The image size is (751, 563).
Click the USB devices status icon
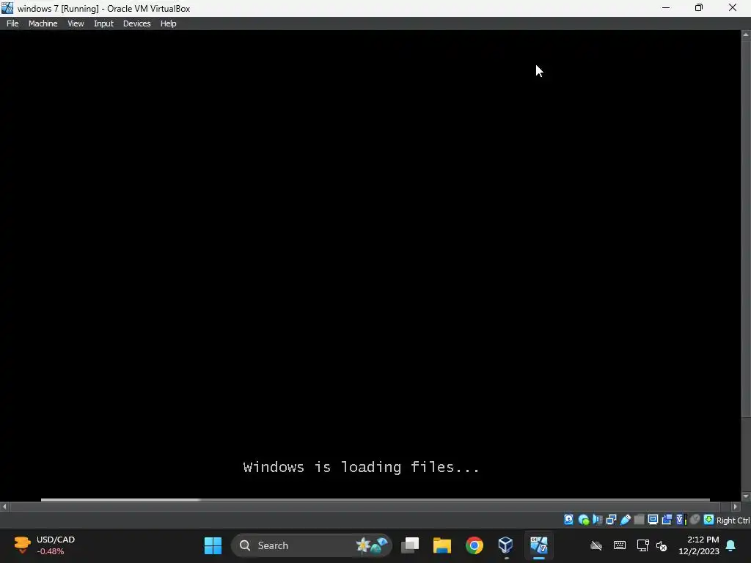(625, 520)
